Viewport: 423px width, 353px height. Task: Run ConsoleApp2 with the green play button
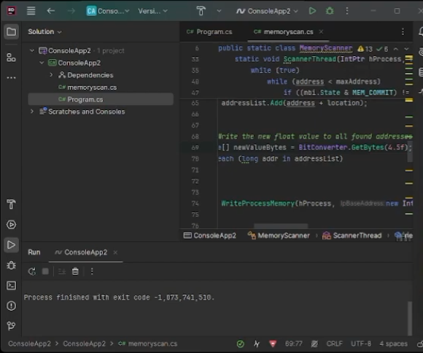point(312,11)
